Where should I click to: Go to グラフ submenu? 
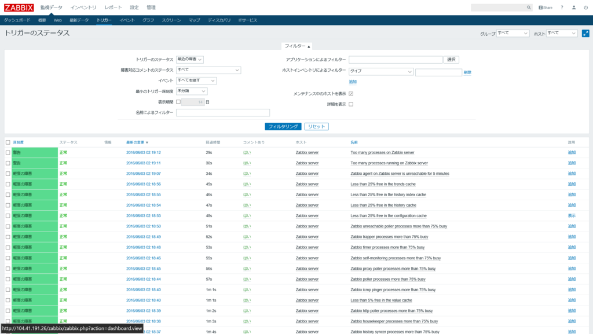pyautogui.click(x=148, y=20)
